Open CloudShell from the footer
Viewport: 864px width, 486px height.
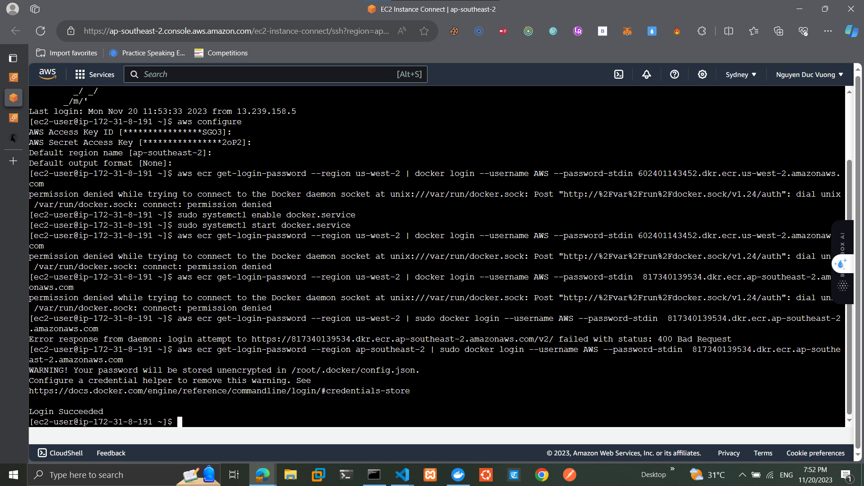(x=60, y=453)
